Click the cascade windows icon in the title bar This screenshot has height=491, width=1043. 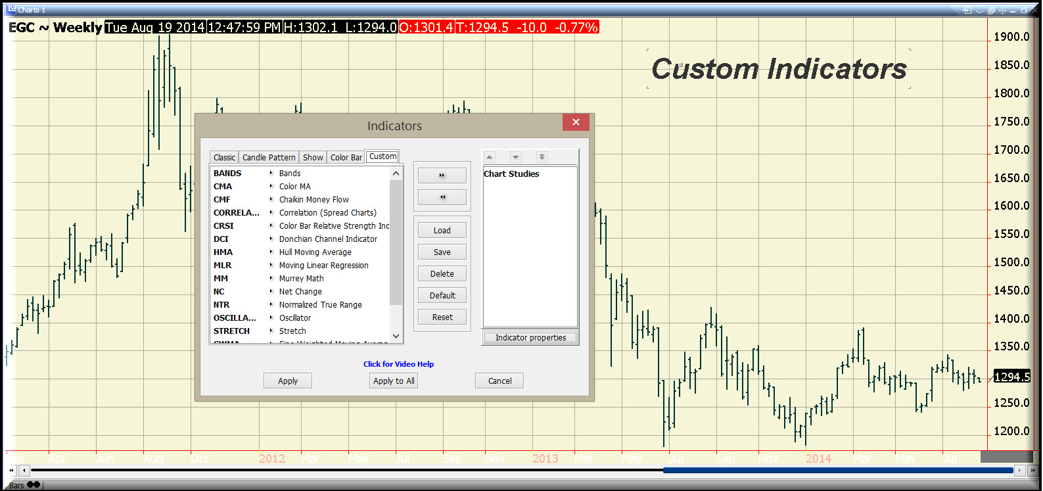(991, 10)
